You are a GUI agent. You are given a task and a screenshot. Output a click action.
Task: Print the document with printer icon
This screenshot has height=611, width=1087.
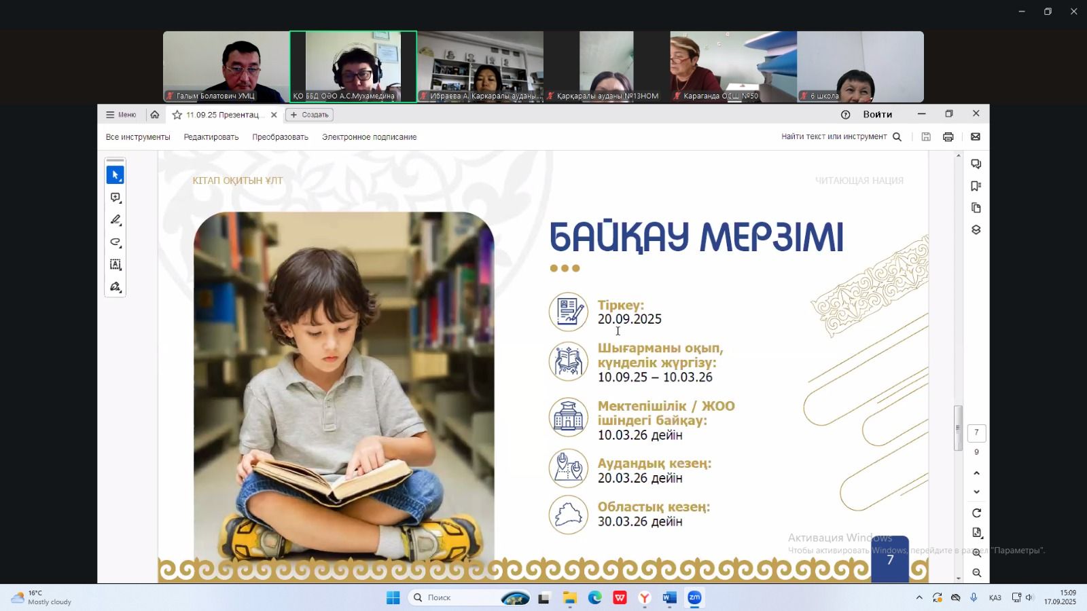point(948,137)
